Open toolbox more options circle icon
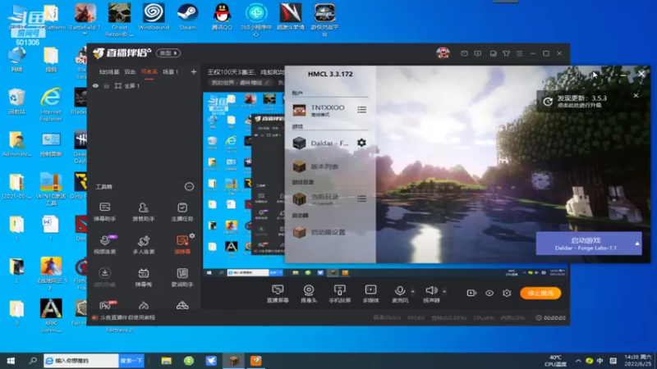 190,187
